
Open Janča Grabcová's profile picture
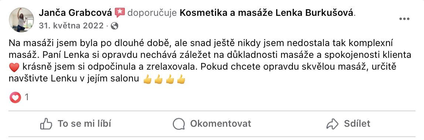click(x=21, y=20)
